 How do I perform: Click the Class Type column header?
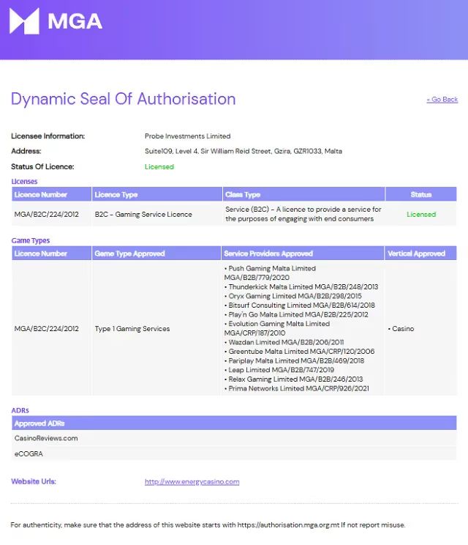pyautogui.click(x=244, y=195)
